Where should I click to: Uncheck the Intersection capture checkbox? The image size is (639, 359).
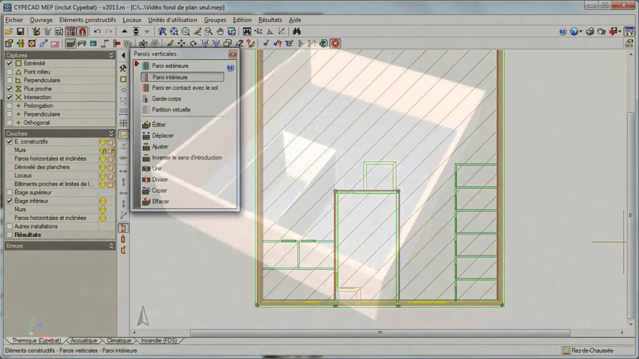[9, 97]
